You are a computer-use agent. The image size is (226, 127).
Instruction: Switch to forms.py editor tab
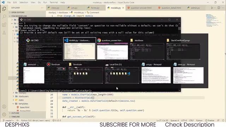(x=95, y=8)
